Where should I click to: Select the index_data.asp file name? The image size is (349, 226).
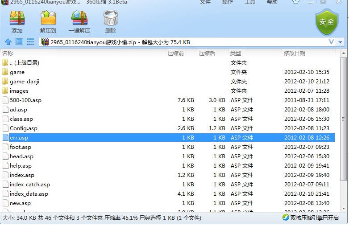(29, 194)
